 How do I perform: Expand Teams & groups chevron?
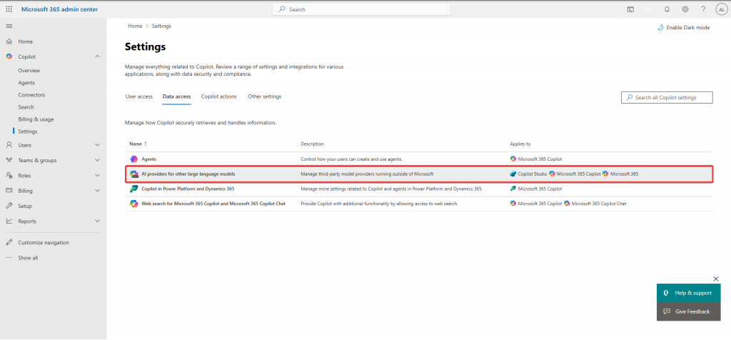coord(97,160)
